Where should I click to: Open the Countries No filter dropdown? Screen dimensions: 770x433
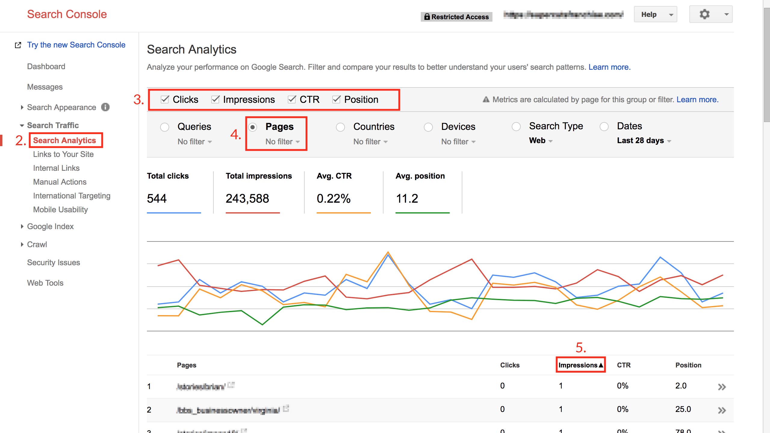(x=371, y=142)
